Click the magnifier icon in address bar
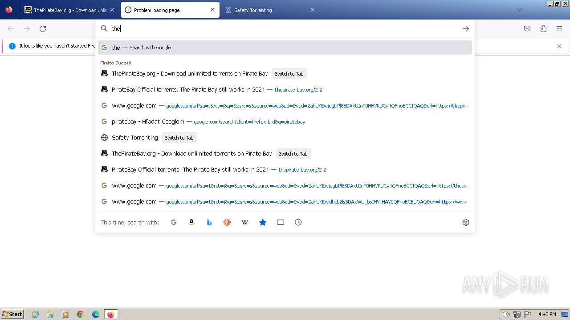Screen dimensions: 570x320 click(104, 29)
